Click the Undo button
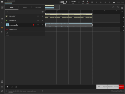125x94 pixels. [118, 2]
